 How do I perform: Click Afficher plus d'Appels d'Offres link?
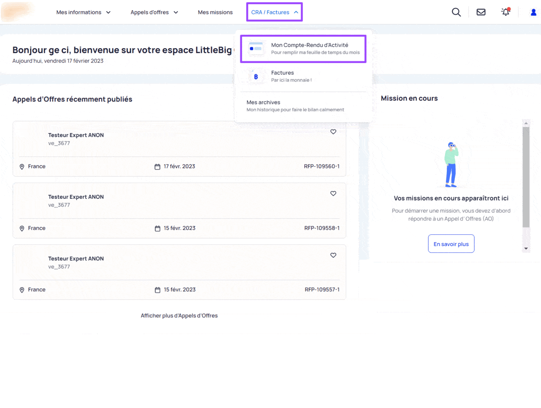point(179,316)
